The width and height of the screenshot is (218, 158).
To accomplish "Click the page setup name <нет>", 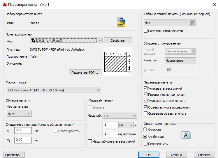I will (35, 23).
